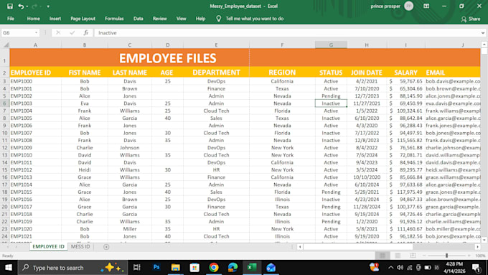Switch to the Insert ribbon tab

55,19
